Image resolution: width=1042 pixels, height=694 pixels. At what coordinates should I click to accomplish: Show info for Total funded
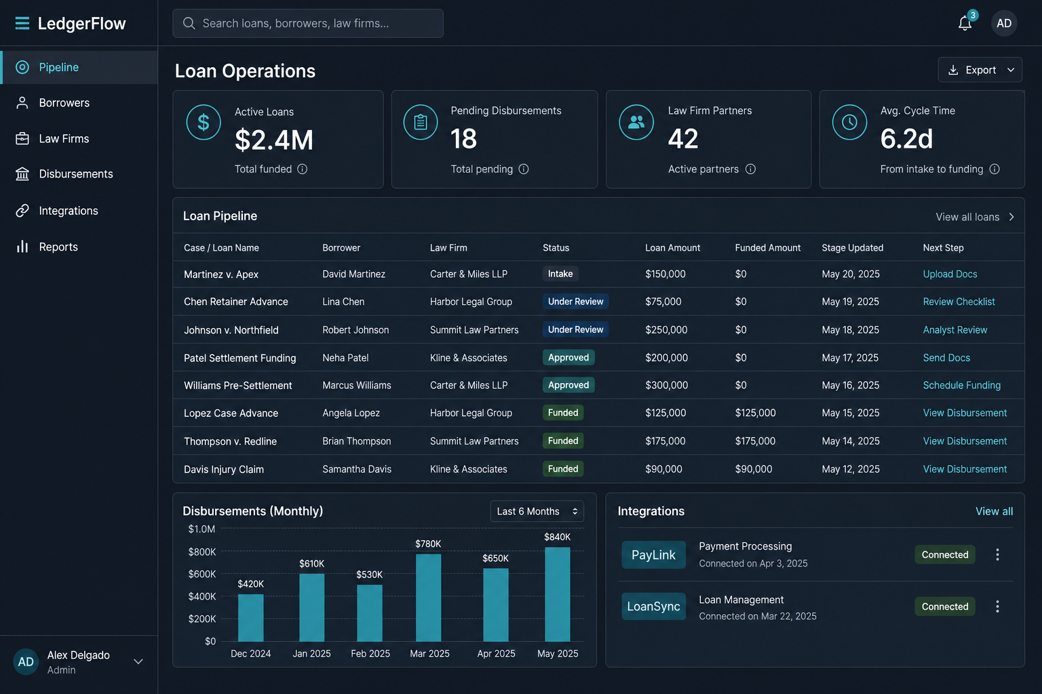pyautogui.click(x=303, y=169)
